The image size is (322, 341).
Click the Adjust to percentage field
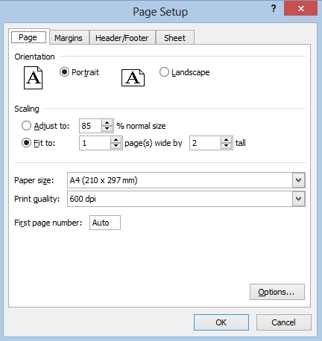click(x=90, y=126)
